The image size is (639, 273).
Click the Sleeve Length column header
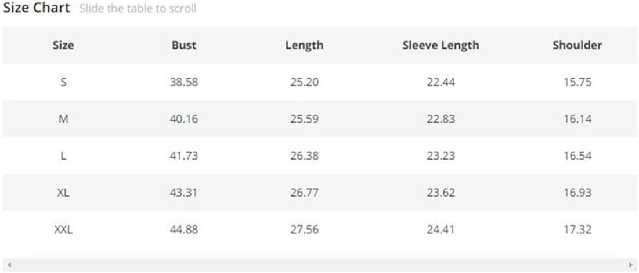[x=441, y=45]
